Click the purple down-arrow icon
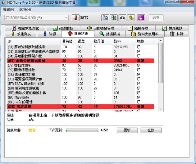Image resolution: width=196 pixels, height=164 pixels. tap(141, 18)
